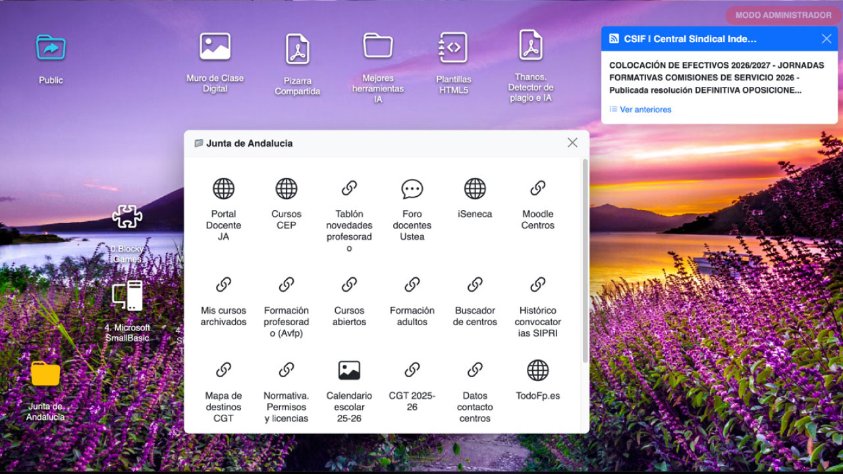Open the yellow Junta de Andalucia desktop folder
Viewport: 843px width, 474px height.
pos(45,373)
